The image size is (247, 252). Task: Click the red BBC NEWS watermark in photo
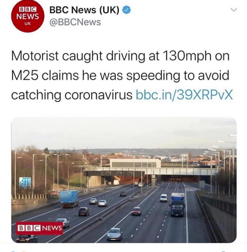(x=40, y=228)
